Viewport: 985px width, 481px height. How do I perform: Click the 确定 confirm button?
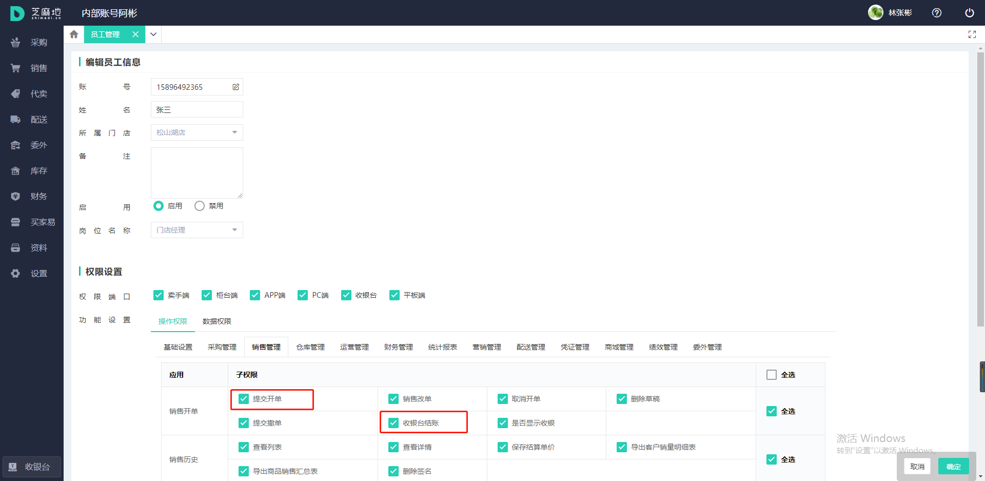(954, 467)
